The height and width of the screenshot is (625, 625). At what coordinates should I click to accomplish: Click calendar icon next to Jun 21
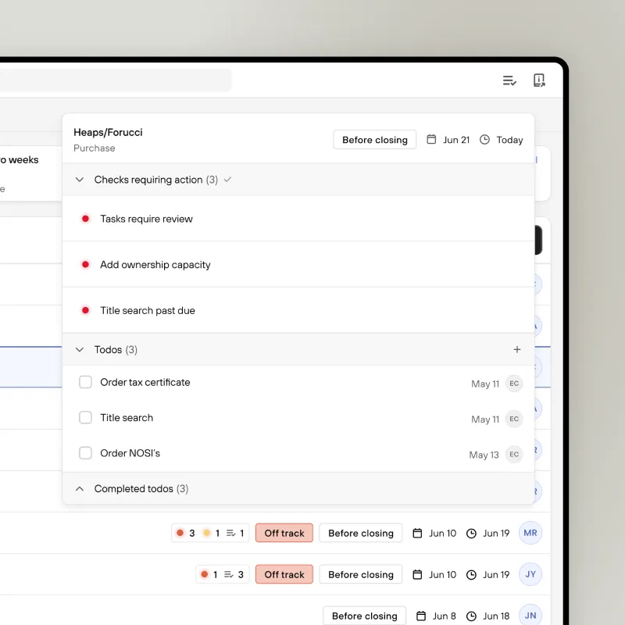(x=431, y=140)
